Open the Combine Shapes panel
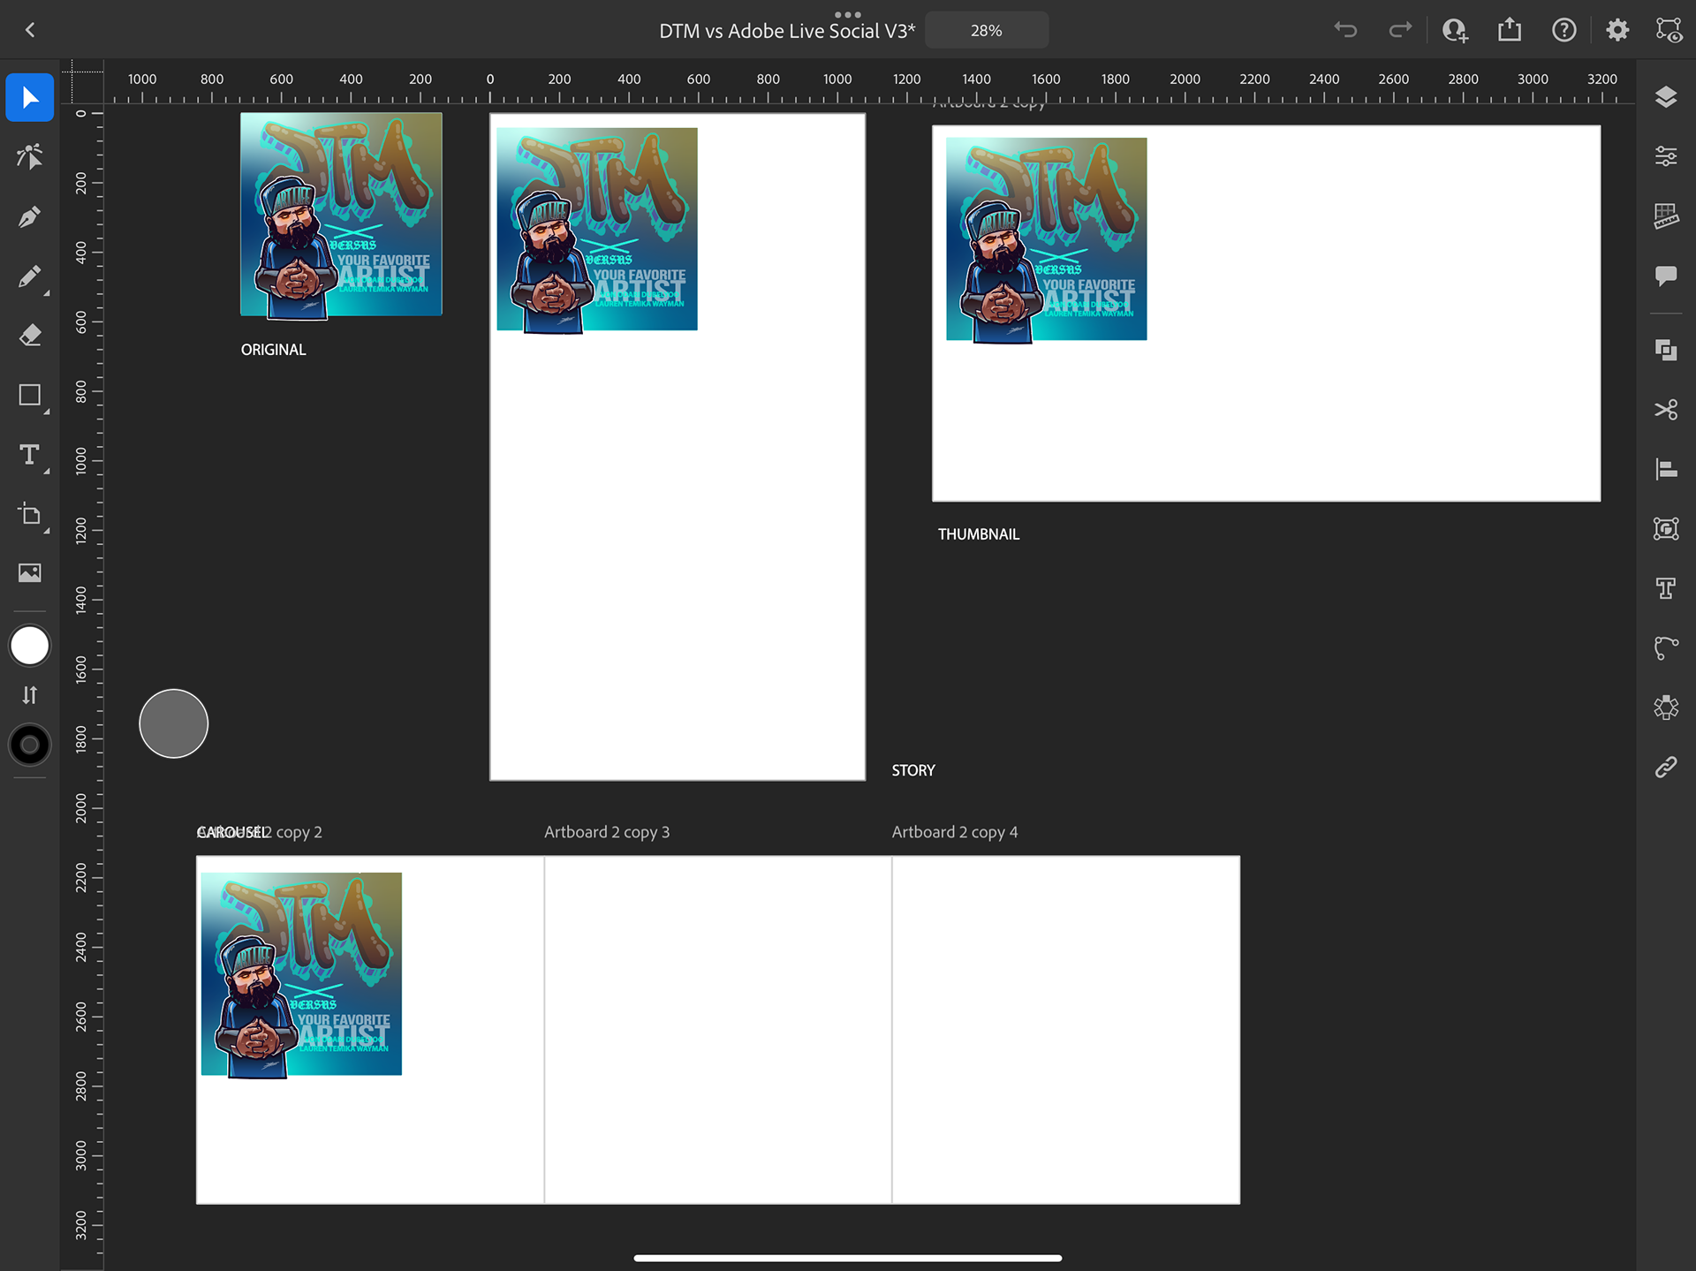This screenshot has height=1271, width=1696. [1666, 350]
